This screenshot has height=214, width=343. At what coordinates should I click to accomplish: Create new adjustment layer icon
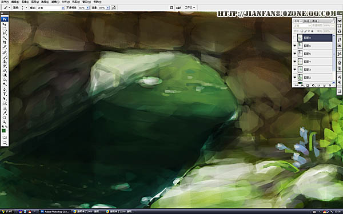(x=313, y=86)
